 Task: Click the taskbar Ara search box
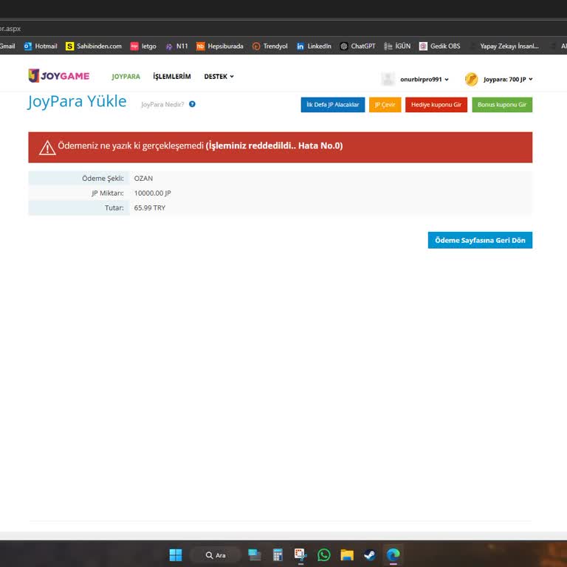click(x=216, y=555)
